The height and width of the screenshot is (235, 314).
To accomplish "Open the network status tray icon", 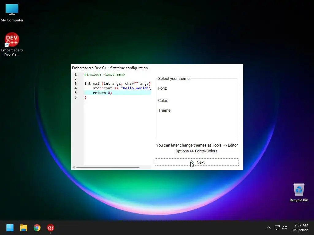I will click(x=277, y=228).
